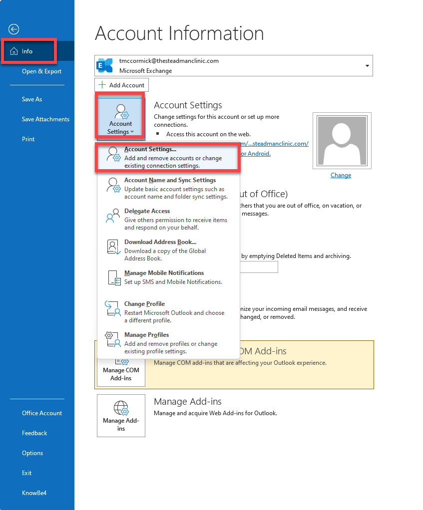Click the Change Profile icon
Viewport: 423px width, 510px height.
(113, 308)
